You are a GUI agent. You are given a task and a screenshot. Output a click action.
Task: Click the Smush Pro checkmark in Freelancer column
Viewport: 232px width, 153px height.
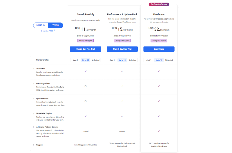point(159,71)
